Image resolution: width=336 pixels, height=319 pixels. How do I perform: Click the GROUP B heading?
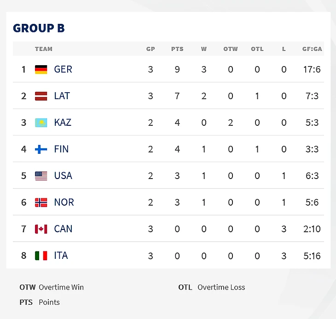tap(39, 28)
